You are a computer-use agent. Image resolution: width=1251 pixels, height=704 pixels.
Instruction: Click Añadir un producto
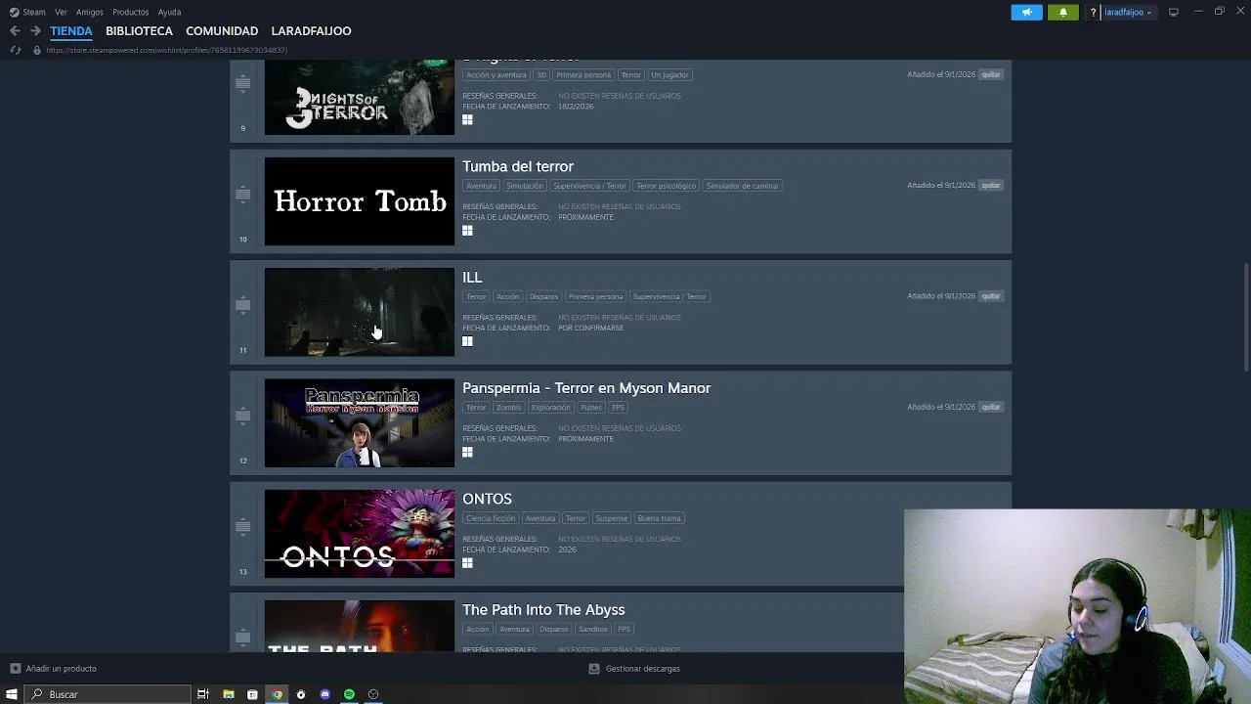pyautogui.click(x=53, y=669)
